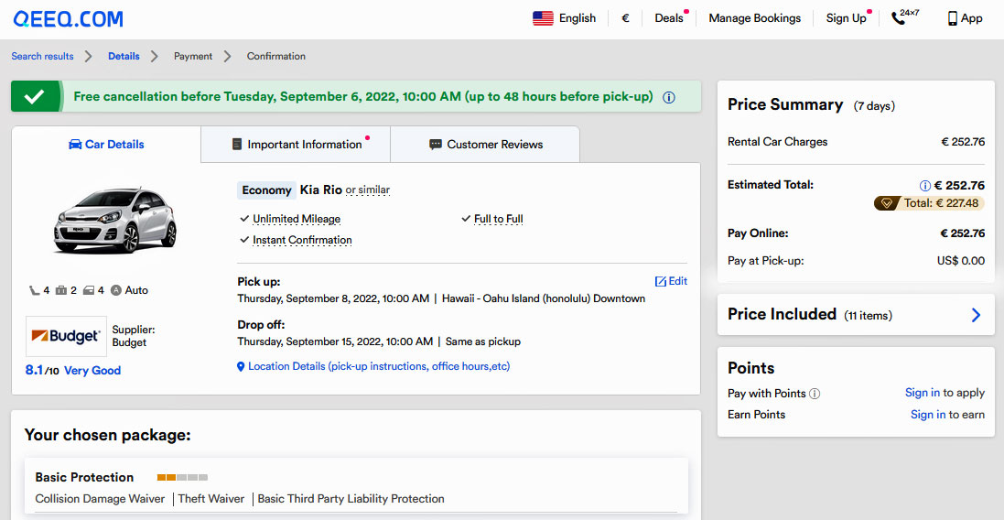Click the 'or similar' dotted text
Screen dimensions: 1004x520
click(368, 190)
